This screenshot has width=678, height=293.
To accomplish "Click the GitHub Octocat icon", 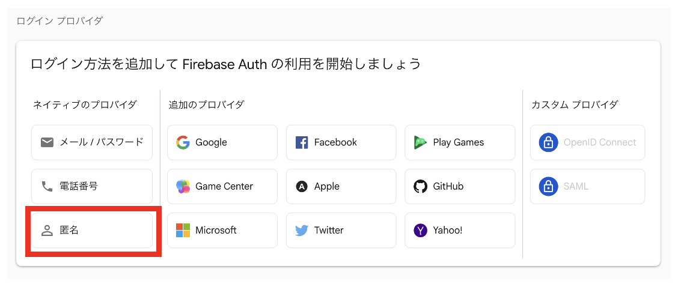I will pyautogui.click(x=420, y=186).
